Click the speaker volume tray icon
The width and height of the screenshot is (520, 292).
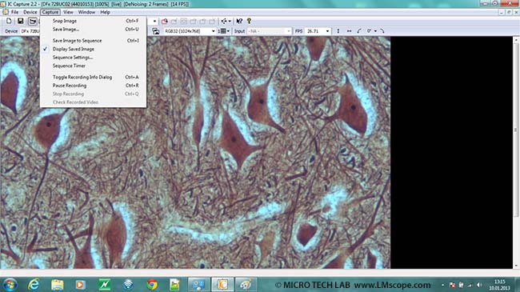click(479, 285)
